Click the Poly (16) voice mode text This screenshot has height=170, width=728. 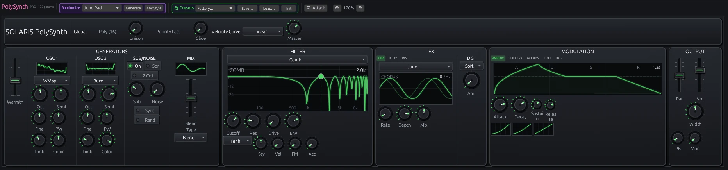107,32
